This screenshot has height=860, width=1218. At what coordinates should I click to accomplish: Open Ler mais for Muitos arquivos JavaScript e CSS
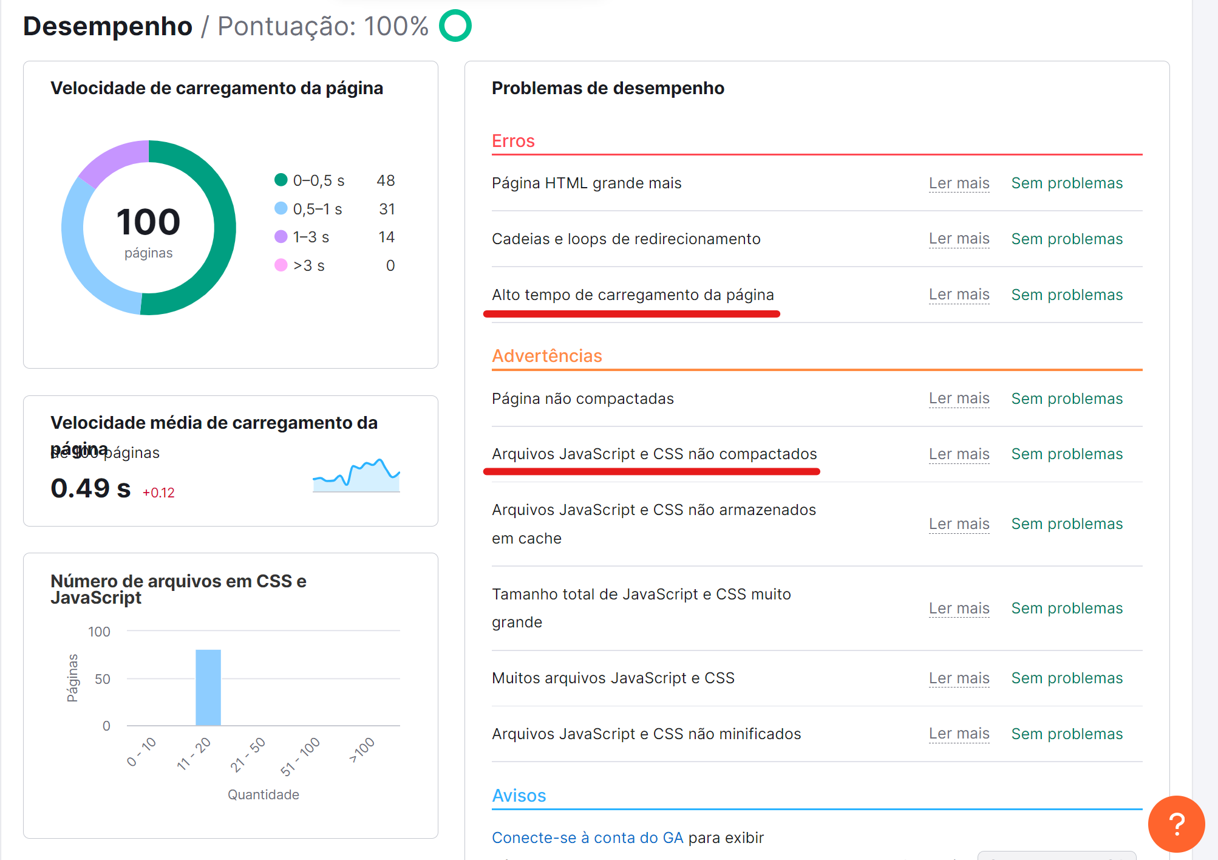click(x=959, y=678)
